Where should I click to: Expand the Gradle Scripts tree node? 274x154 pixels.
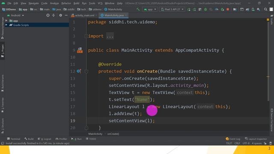coord(6,25)
